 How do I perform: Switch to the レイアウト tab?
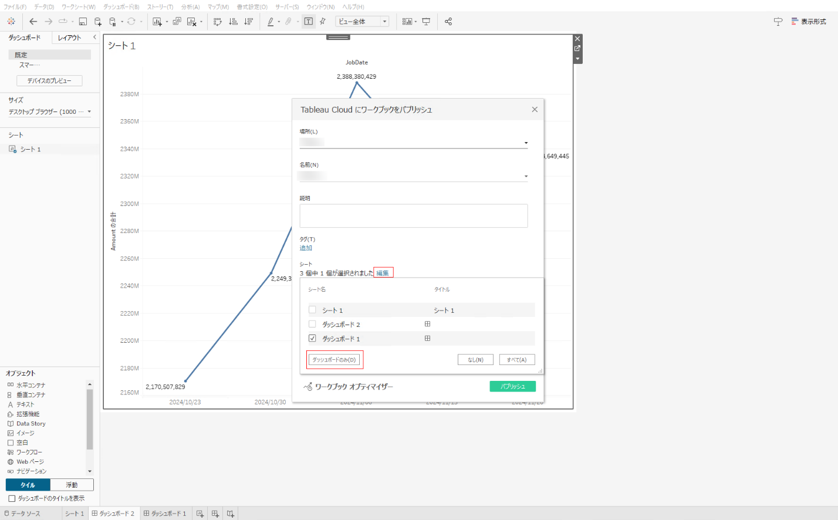click(69, 38)
